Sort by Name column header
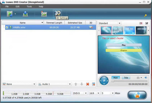This screenshot has height=103, width=152. pos(23,23)
